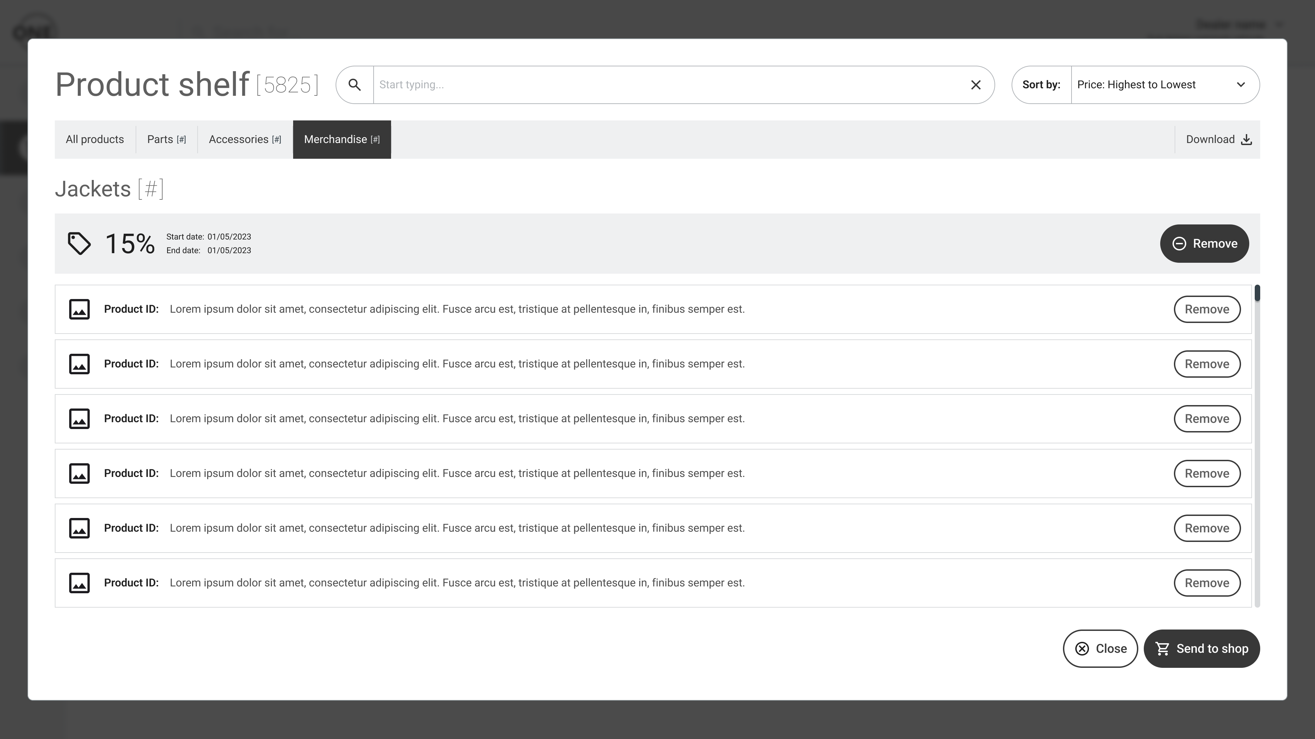
Task: Click the Send to shop button
Action: (1202, 649)
